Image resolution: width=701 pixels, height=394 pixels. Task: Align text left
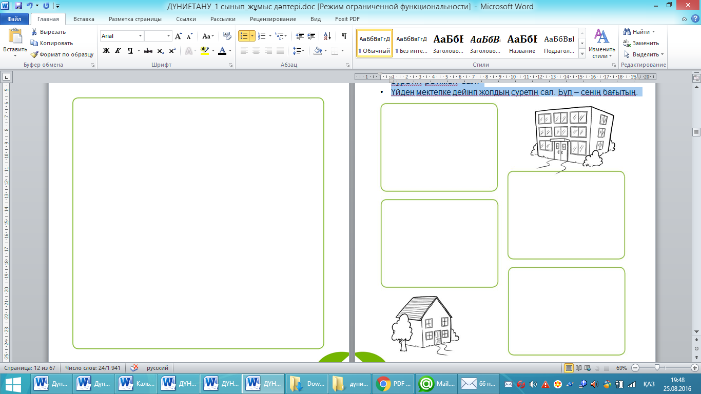(244, 51)
